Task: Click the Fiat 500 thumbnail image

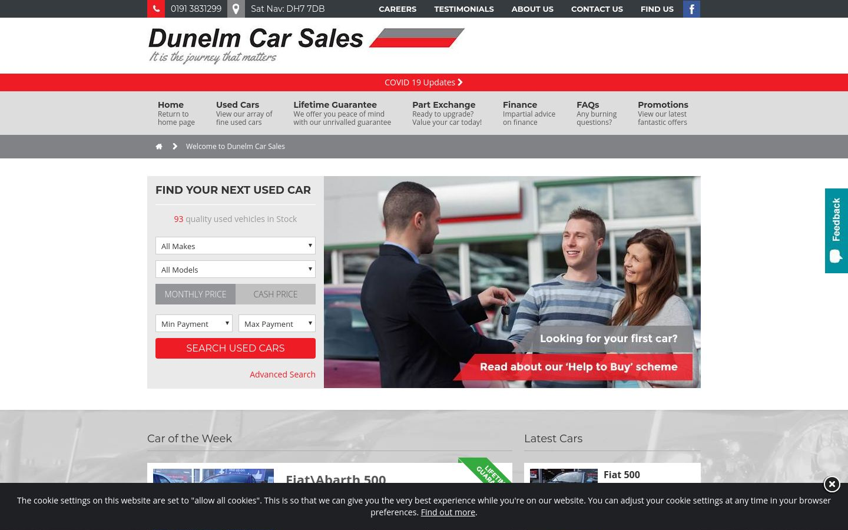Action: pyautogui.click(x=564, y=476)
